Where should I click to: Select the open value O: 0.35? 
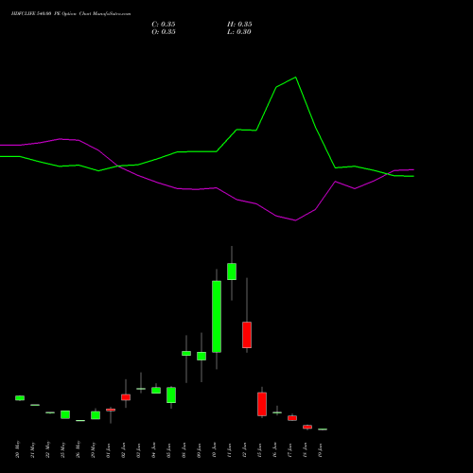point(164,32)
